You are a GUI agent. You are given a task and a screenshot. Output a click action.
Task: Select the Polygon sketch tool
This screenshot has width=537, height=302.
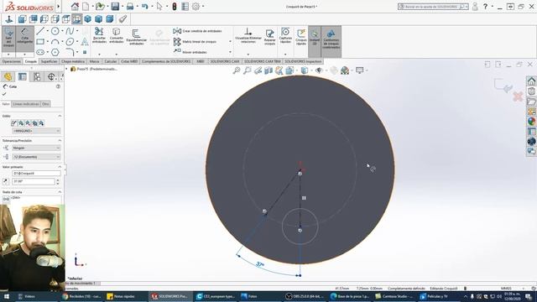click(x=55, y=52)
